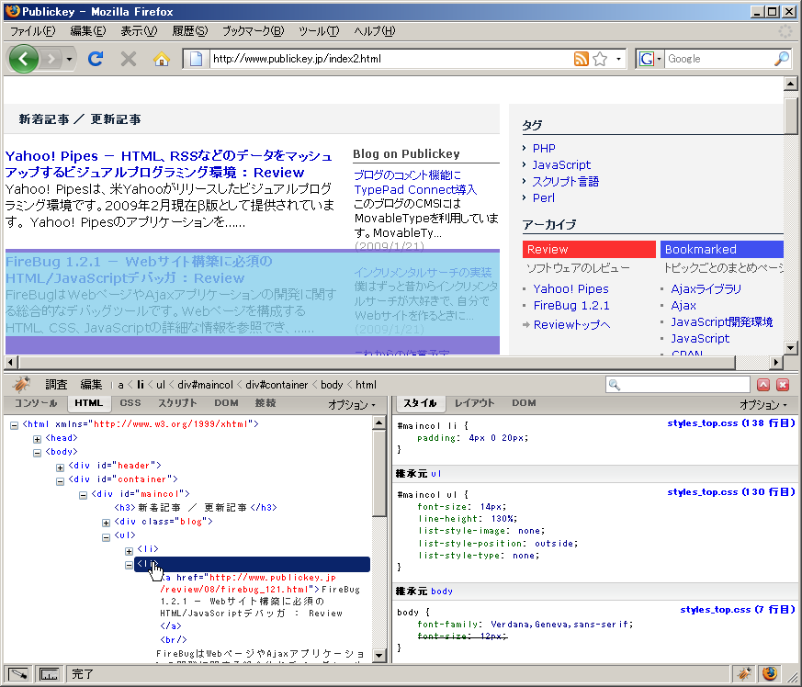Select div#maincol in the Firebug breadcrumb
The height and width of the screenshot is (687, 802).
point(205,385)
